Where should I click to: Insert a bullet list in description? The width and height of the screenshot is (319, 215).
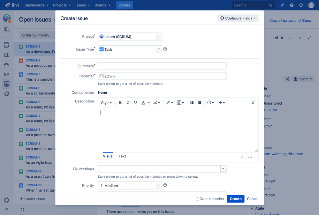click(192, 103)
